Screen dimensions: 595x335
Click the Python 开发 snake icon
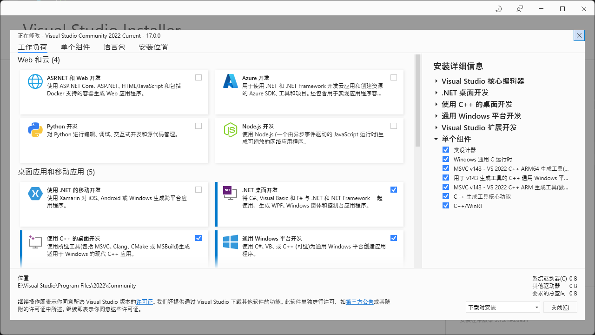[35, 130]
